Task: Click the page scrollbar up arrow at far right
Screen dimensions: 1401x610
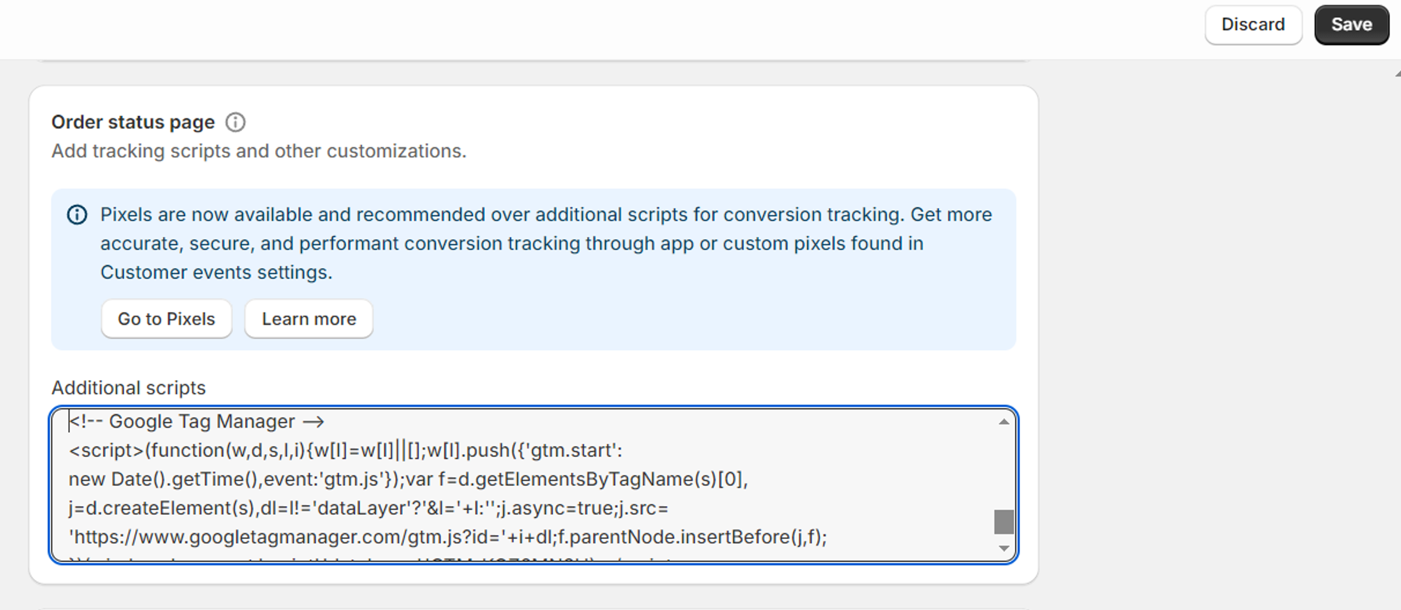Action: [x=1397, y=74]
